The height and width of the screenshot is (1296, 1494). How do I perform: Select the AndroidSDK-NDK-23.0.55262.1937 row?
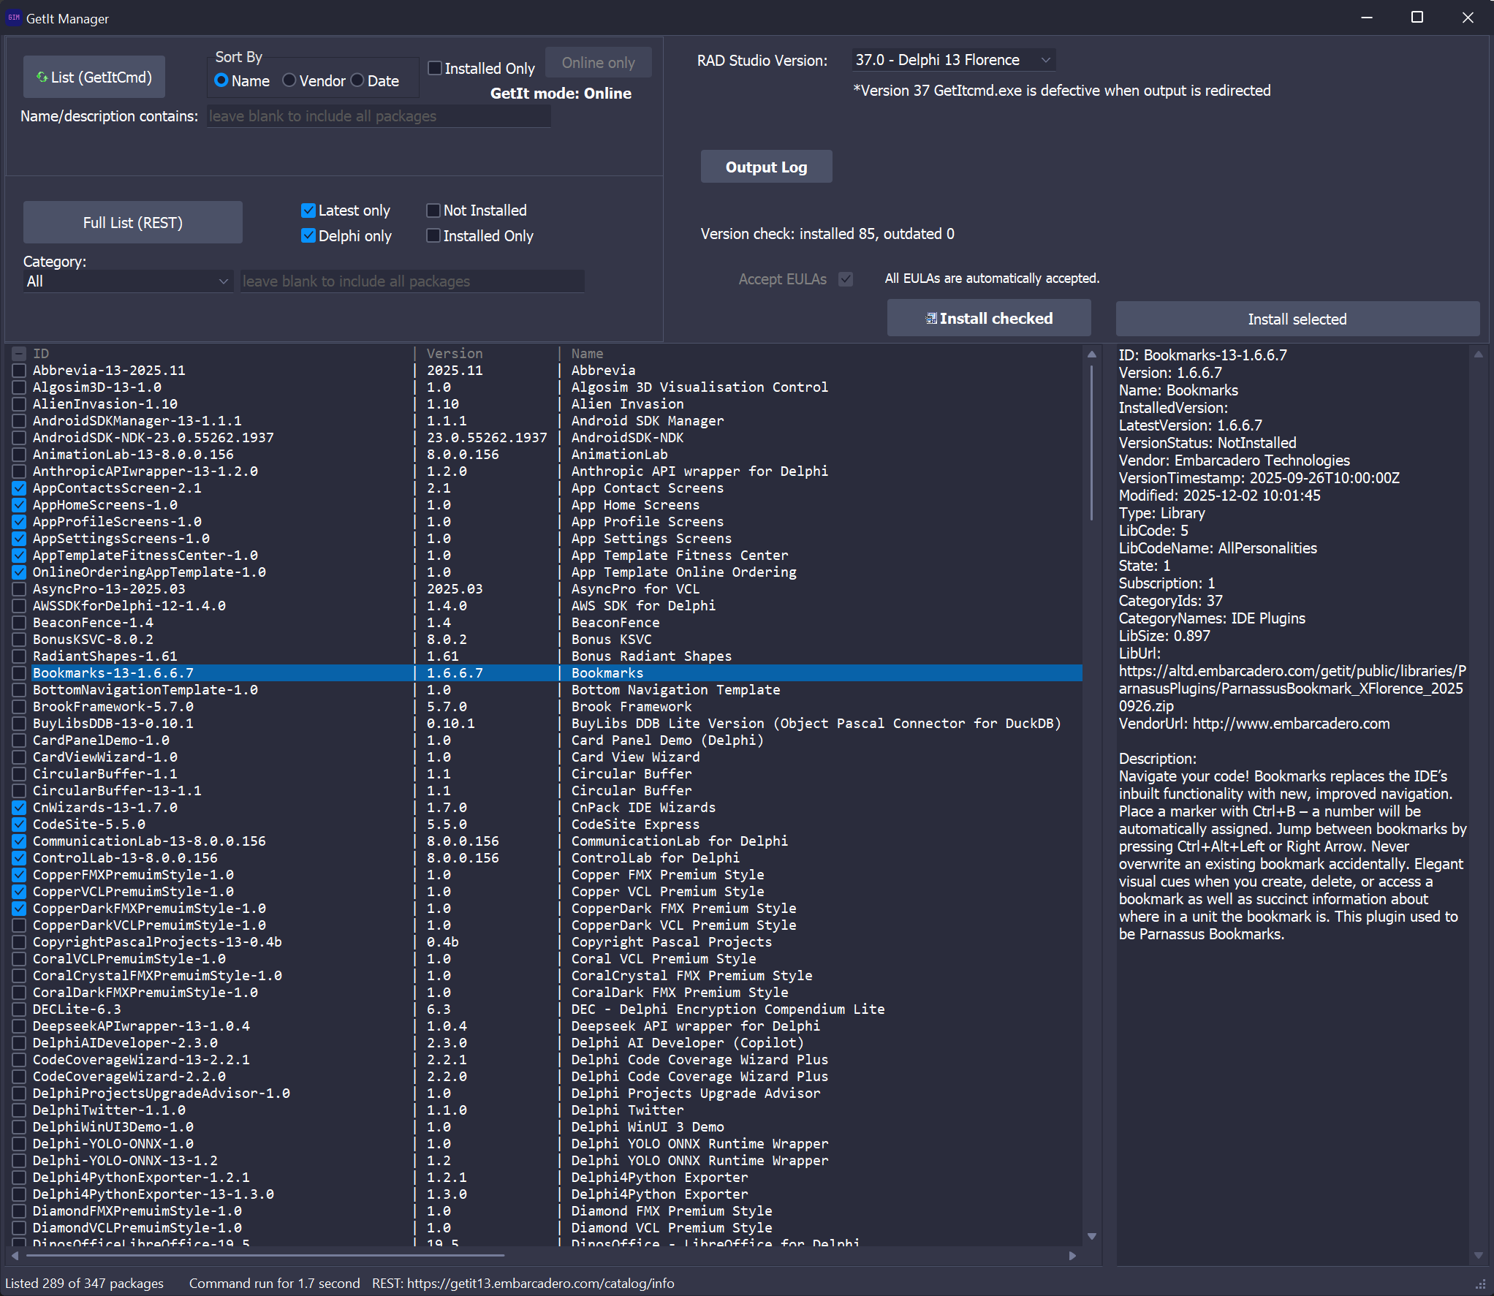click(547, 438)
